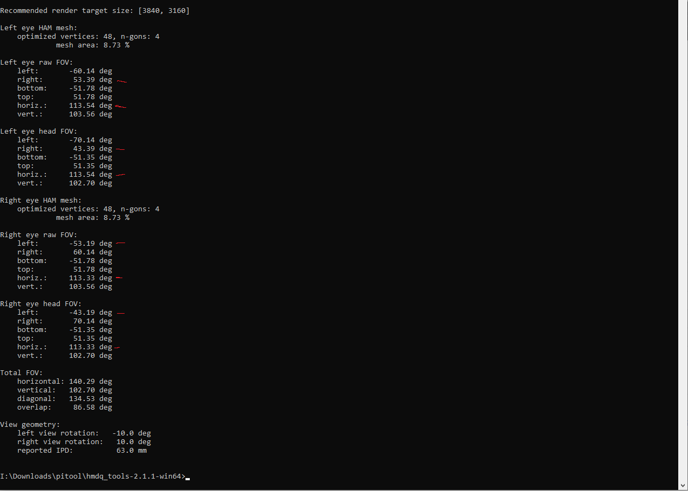Click the 53.39 deg value under left eye raw FOV

coord(93,80)
